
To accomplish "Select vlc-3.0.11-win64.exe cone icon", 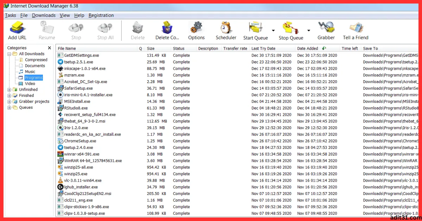I will pyautogui.click(x=60, y=181).
